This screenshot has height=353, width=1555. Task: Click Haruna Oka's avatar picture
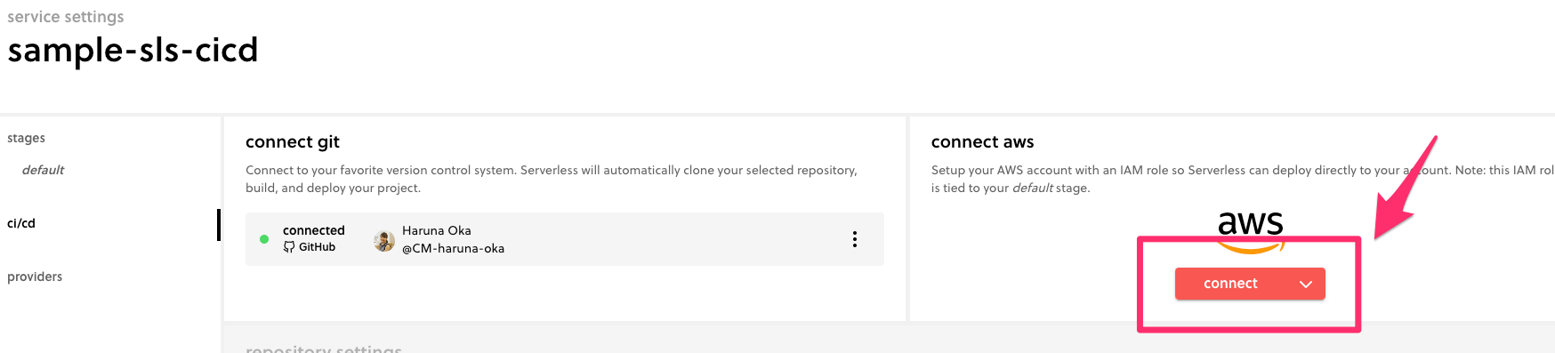click(384, 240)
